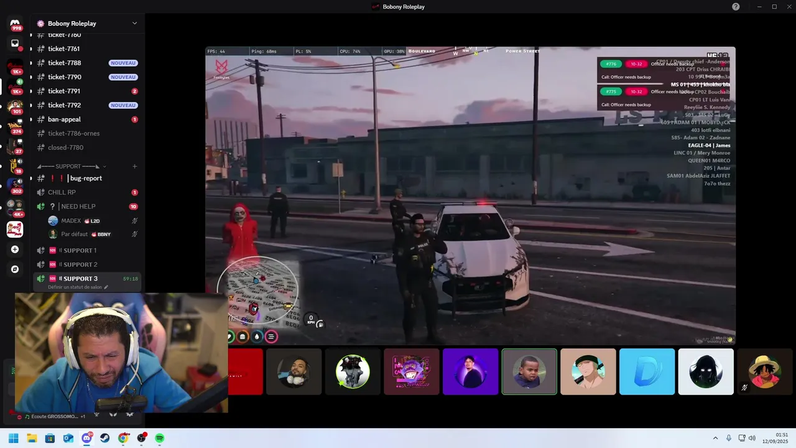Image resolution: width=796 pixels, height=448 pixels.
Task: Click the NOUVEAU badge on ticket-7788
Action: pyautogui.click(x=123, y=63)
